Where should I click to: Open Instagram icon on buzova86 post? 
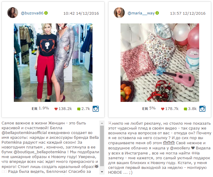[96, 109]
